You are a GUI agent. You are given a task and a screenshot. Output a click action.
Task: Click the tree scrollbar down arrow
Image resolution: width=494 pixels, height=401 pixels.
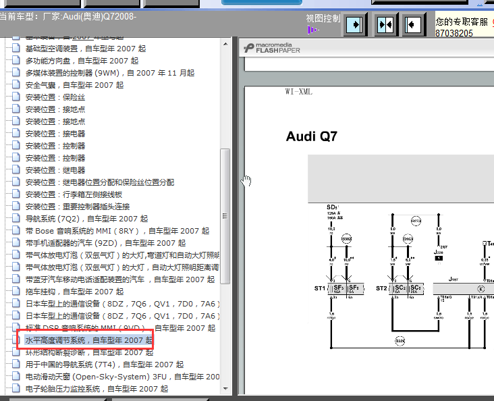[225, 388]
